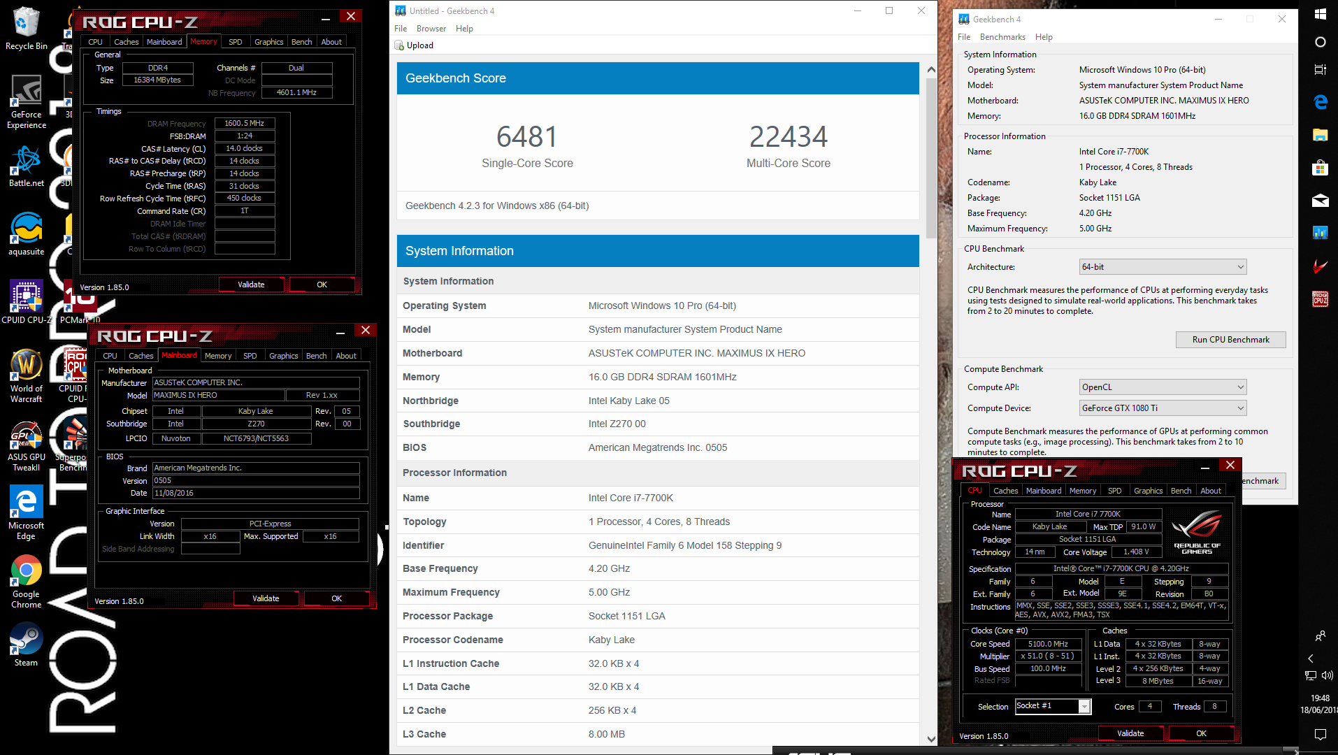Launch Battle.net from the desktop
Viewport: 1338px width, 755px height.
(26, 166)
